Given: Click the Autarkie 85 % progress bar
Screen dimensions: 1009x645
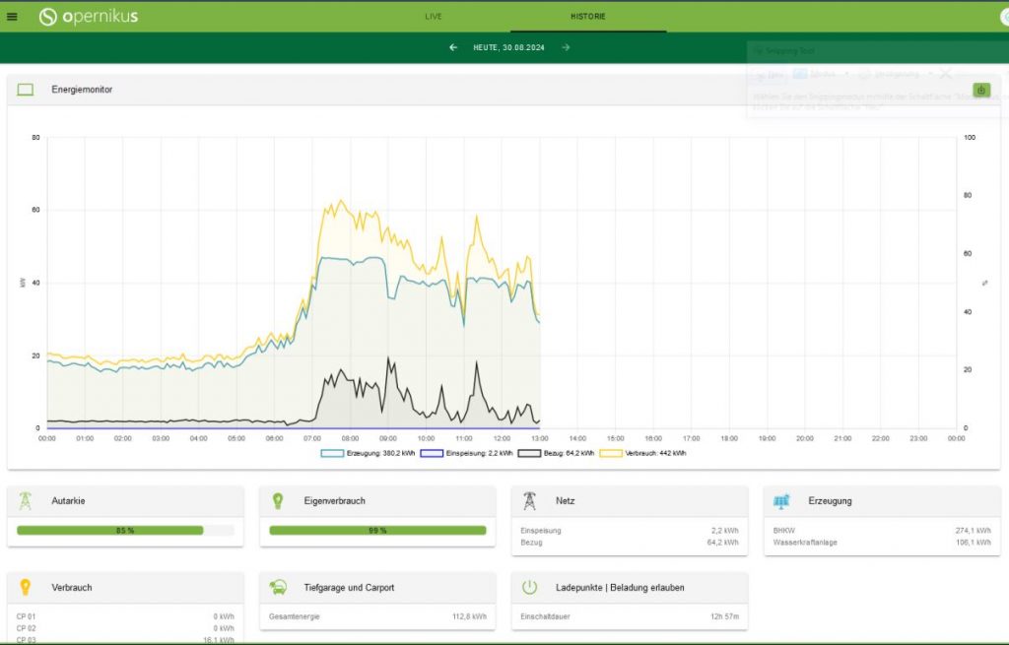Looking at the screenshot, I should pyautogui.click(x=125, y=531).
